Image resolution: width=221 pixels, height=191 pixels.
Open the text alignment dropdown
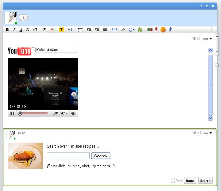pos(106,30)
